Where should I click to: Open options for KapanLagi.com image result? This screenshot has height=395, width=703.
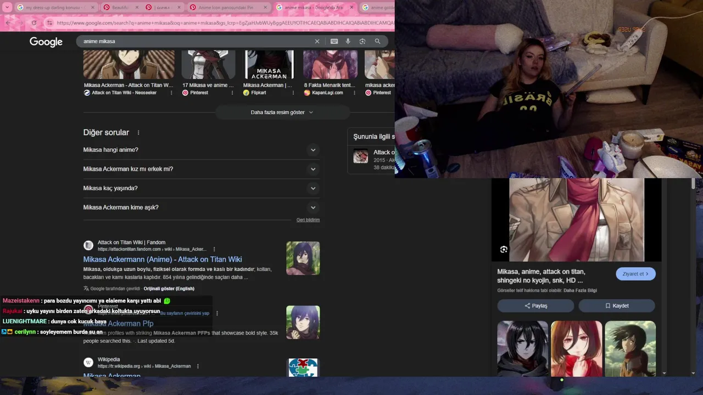click(x=354, y=93)
